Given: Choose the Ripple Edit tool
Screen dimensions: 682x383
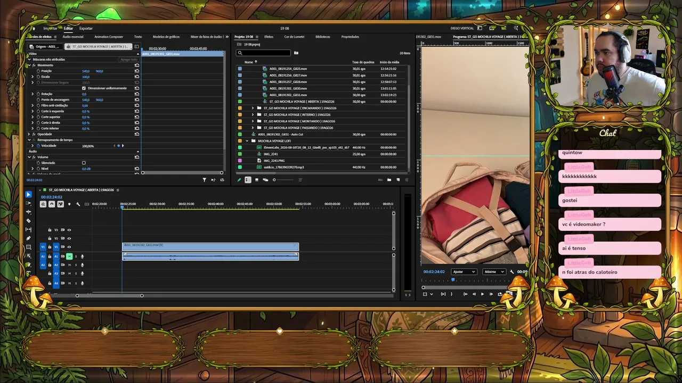Looking at the screenshot, I should (29, 212).
